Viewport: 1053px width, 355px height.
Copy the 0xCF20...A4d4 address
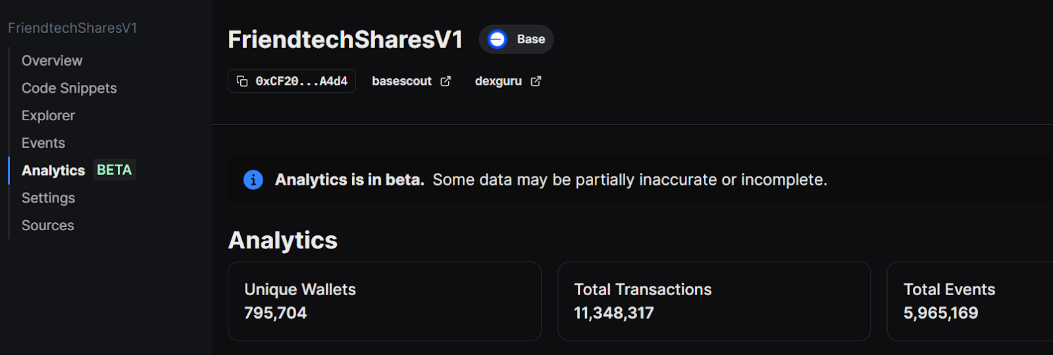(301, 81)
